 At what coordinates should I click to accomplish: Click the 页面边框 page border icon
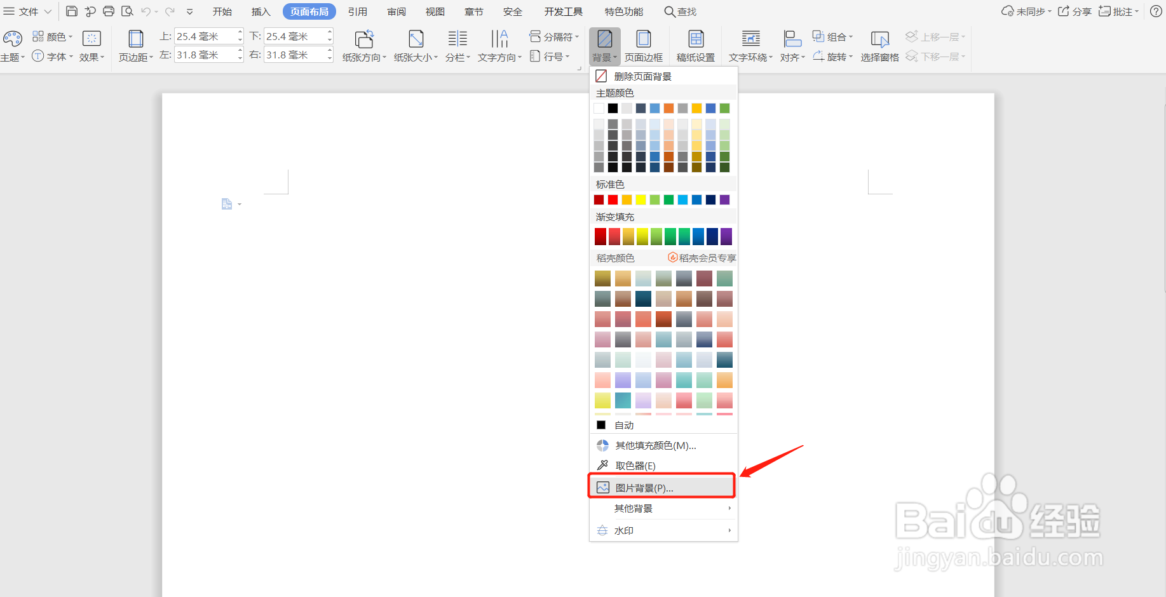point(644,39)
